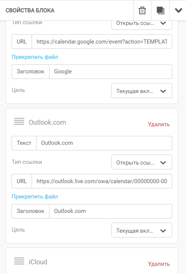Collapse block properties with the chevron icon

tap(179, 10)
